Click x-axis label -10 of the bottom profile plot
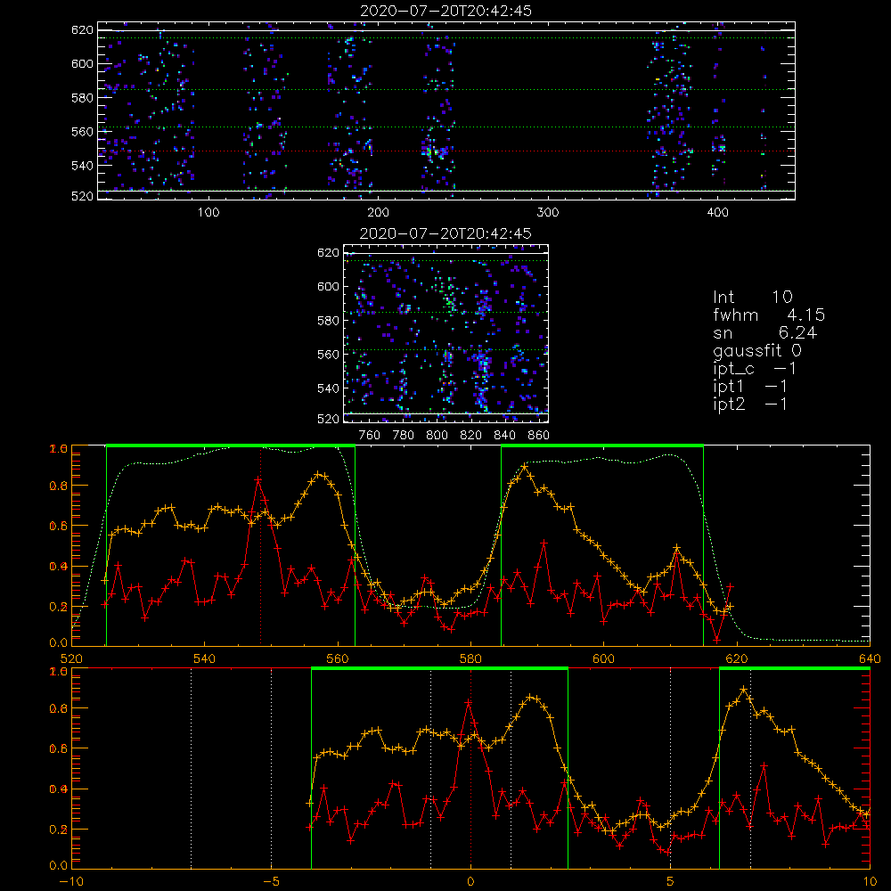Viewport: 891px width, 891px height. pyautogui.click(x=71, y=881)
